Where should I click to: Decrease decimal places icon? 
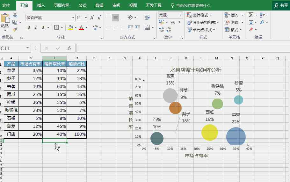[x=169, y=30]
